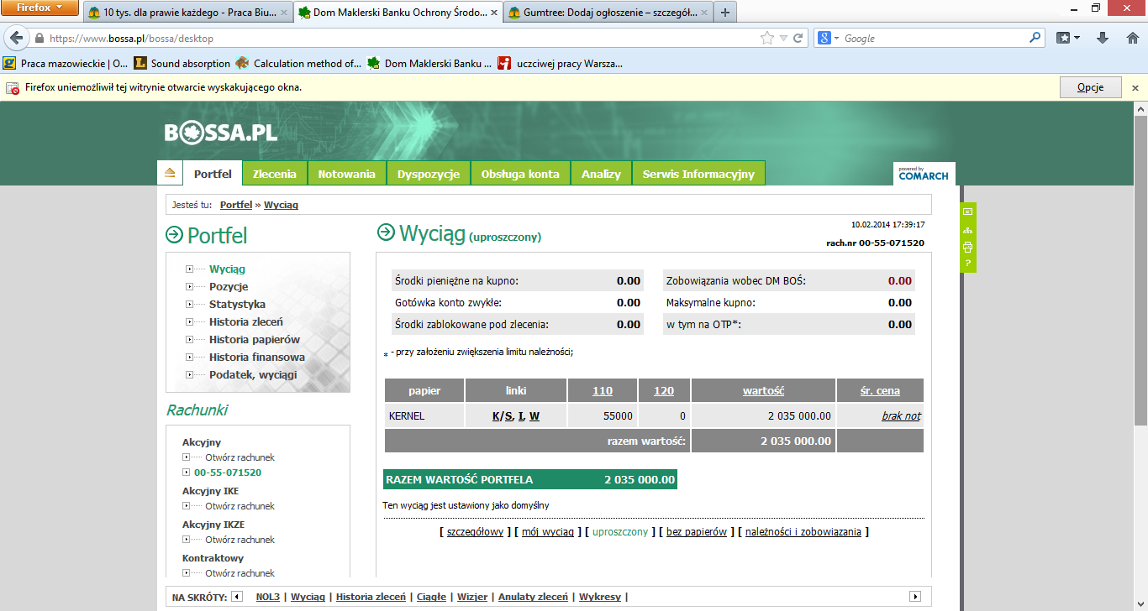This screenshot has width=1148, height=611.
Task: Click the printer icon to print statement
Action: point(967,247)
